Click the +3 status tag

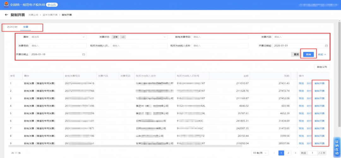pos(123,37)
